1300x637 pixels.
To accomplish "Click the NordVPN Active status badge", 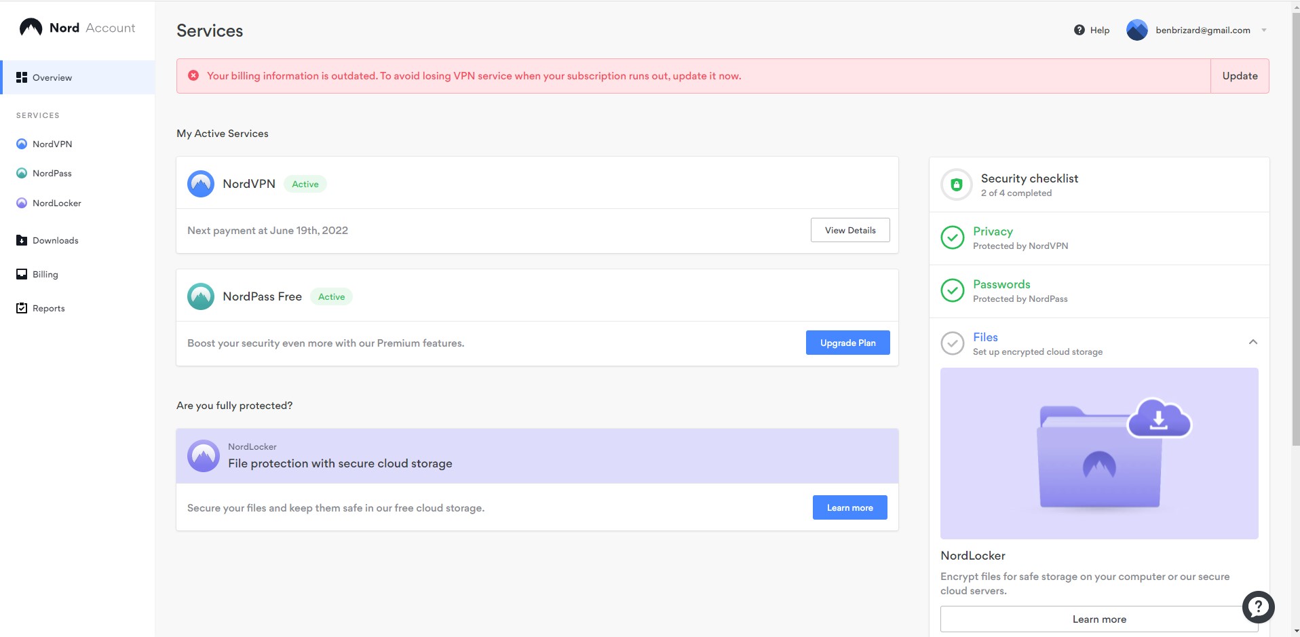I will tap(305, 184).
